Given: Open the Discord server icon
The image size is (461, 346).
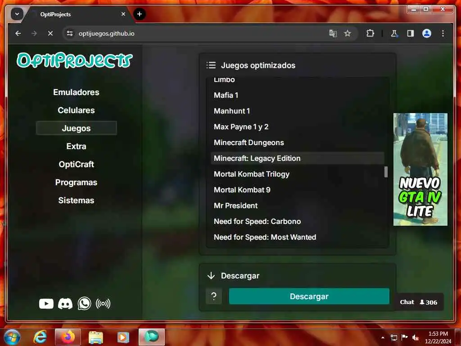Looking at the screenshot, I should (65, 304).
